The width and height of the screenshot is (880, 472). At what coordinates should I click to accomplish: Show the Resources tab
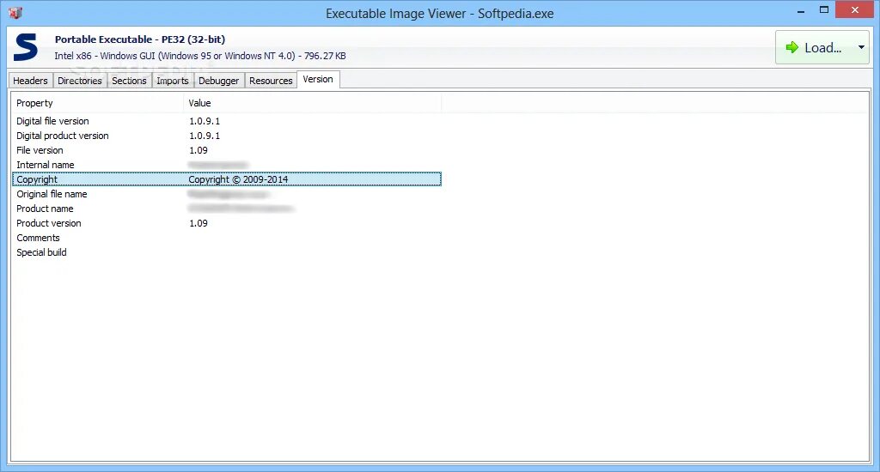(271, 81)
